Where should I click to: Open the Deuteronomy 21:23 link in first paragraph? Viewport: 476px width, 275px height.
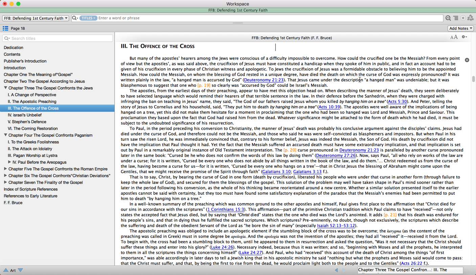(x=264, y=80)
